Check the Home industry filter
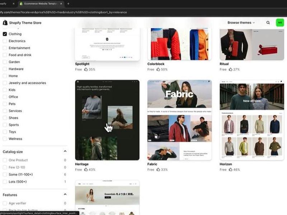 pyautogui.click(x=5, y=76)
